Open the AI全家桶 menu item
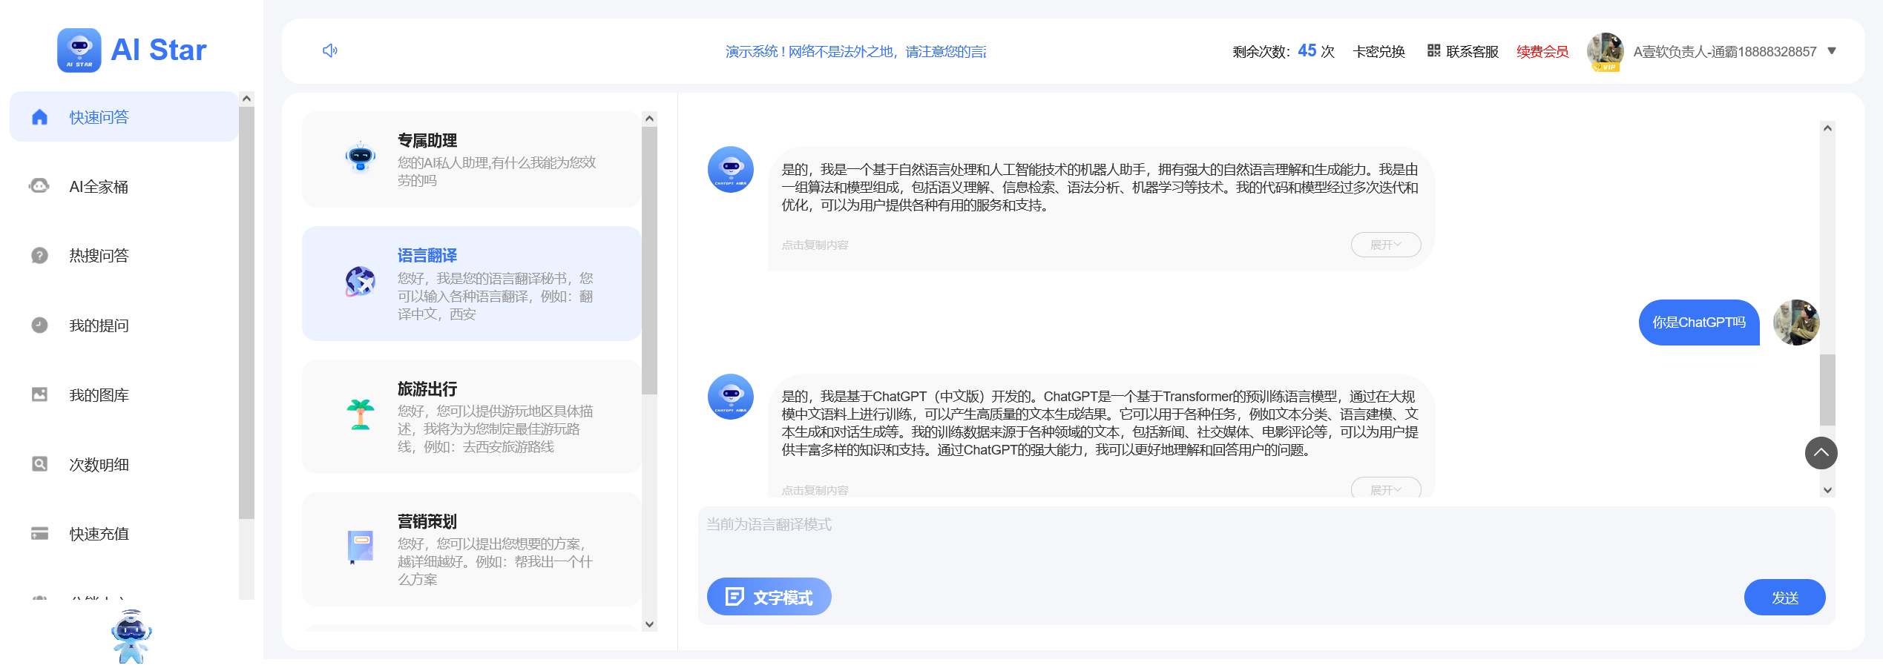The image size is (1883, 668). point(98,187)
